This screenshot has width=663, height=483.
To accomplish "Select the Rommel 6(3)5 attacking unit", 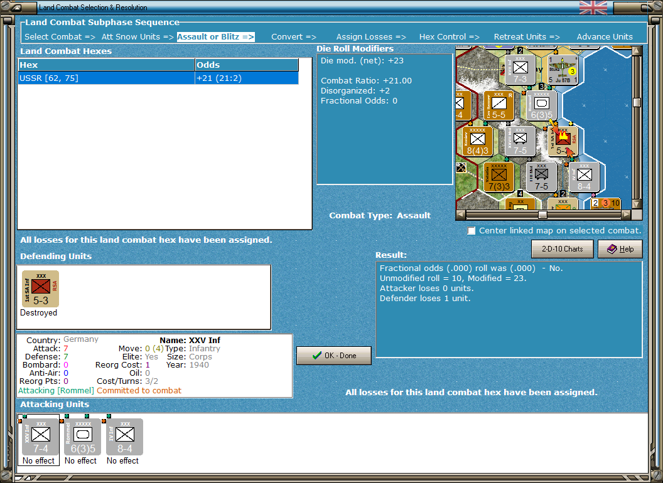I will coord(83,437).
